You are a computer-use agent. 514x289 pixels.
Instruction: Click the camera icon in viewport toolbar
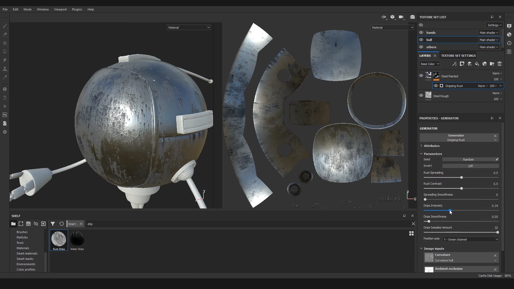412,17
